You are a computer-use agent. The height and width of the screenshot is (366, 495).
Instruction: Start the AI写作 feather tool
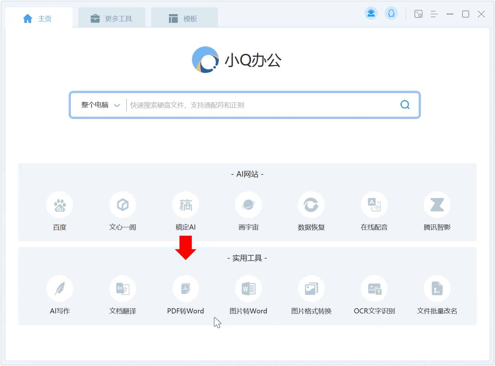(60, 289)
